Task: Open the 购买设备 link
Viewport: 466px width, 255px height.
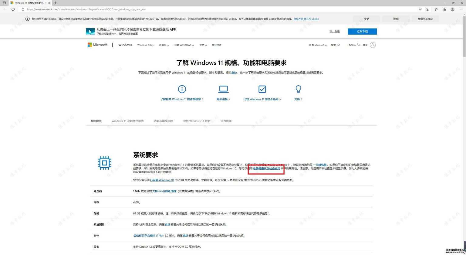Action: tap(223, 99)
